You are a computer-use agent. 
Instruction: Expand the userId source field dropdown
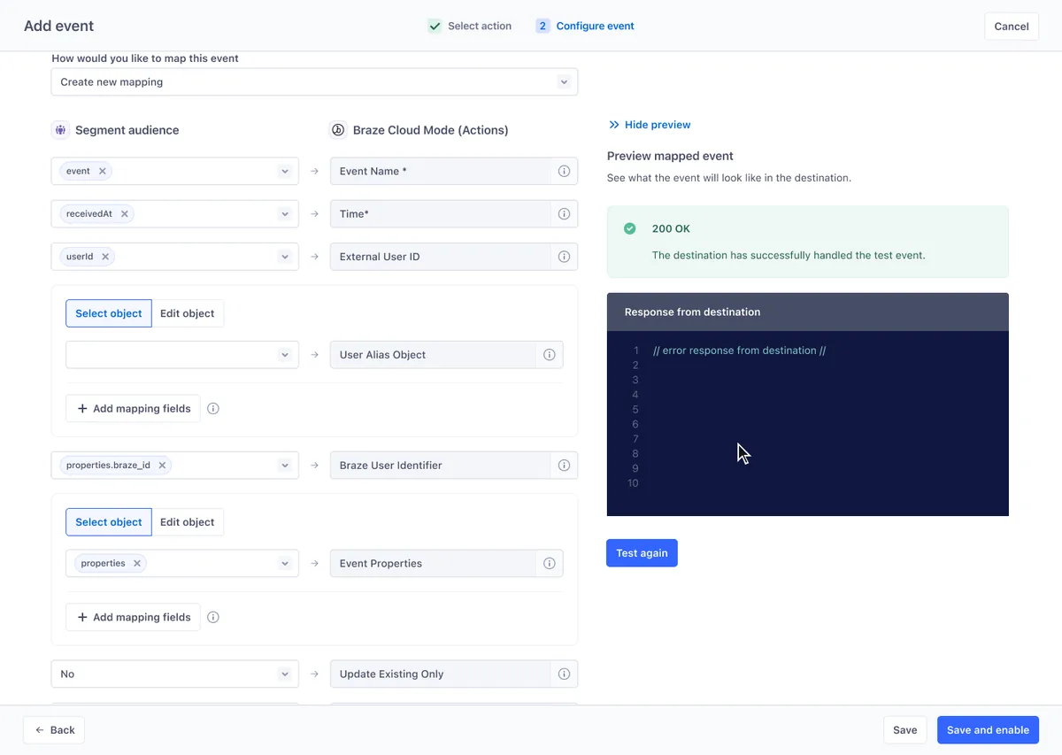tap(284, 257)
